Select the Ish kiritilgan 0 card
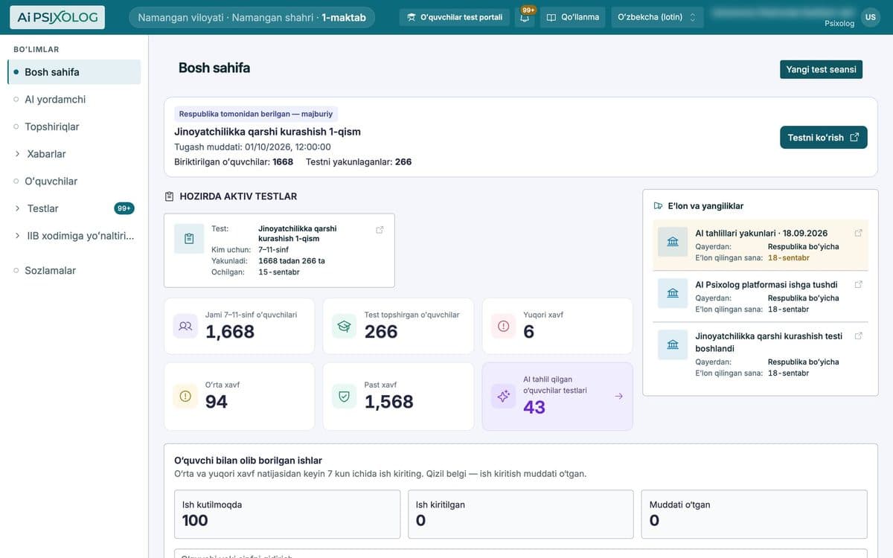 pyautogui.click(x=521, y=513)
